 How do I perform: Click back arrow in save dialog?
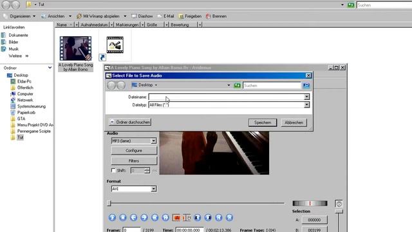coord(111,85)
